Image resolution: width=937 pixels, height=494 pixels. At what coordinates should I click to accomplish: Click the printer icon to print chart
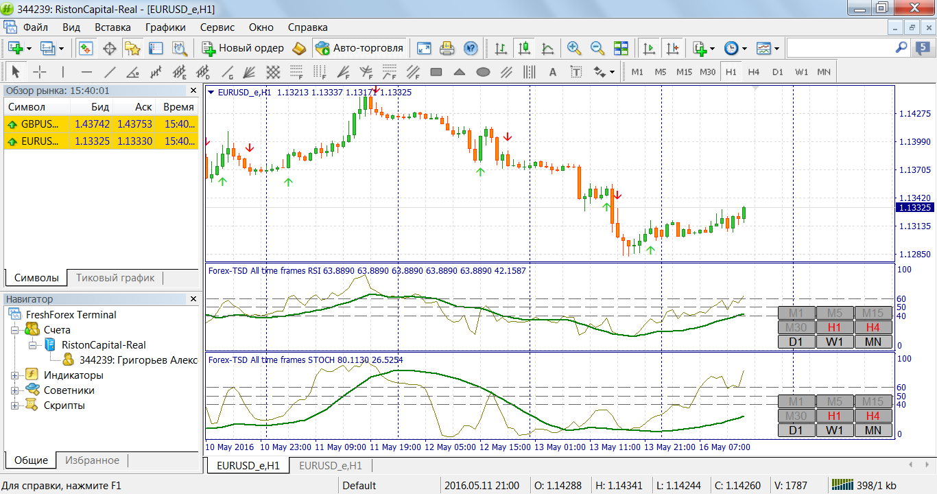pos(447,48)
